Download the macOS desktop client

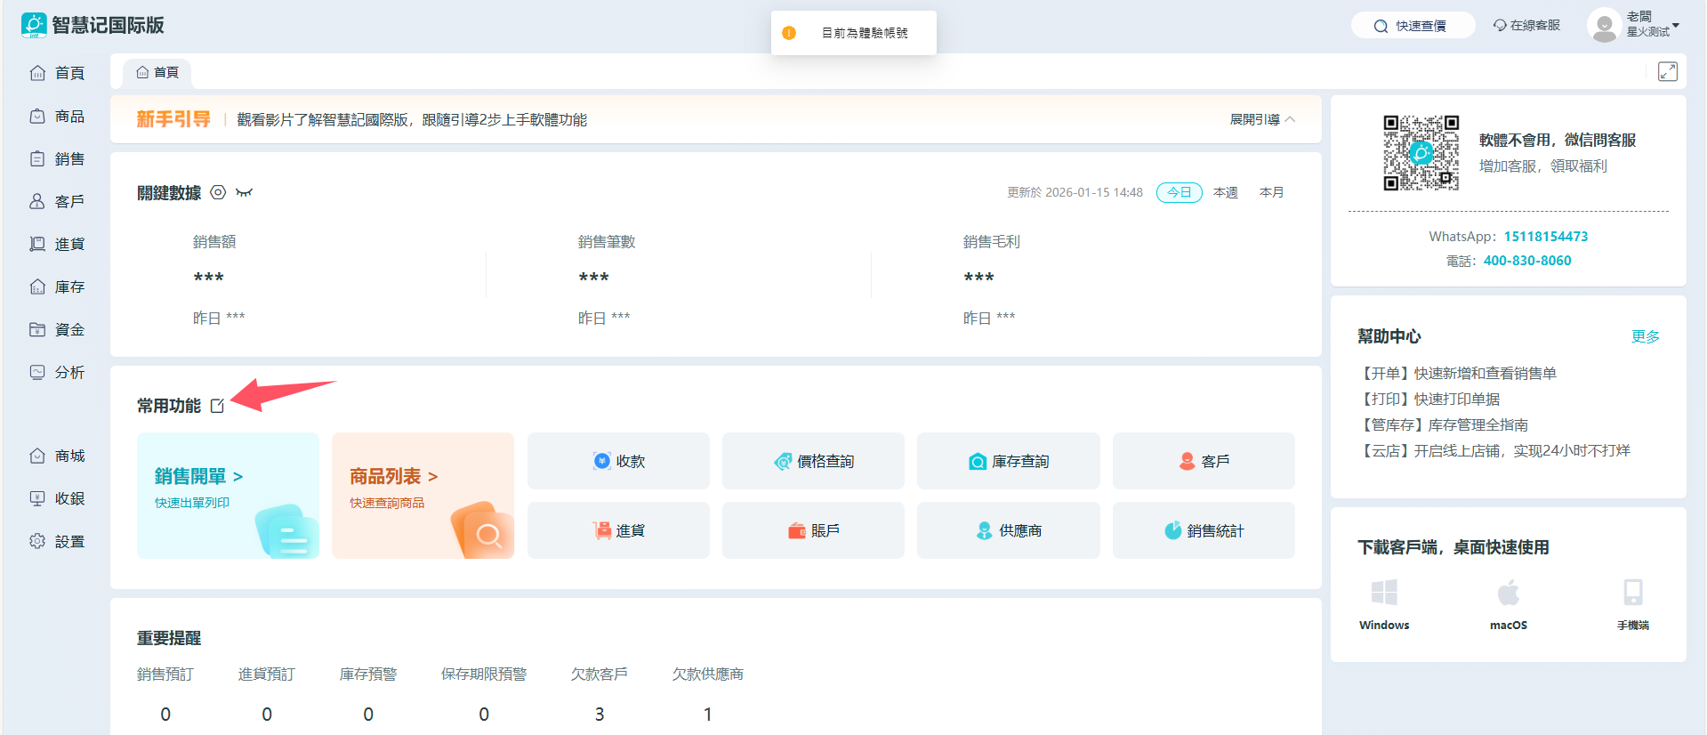coord(1509,594)
